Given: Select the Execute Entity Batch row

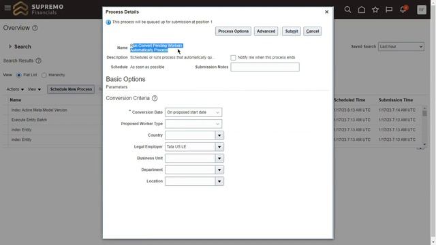Looking at the screenshot, I should tap(29, 120).
